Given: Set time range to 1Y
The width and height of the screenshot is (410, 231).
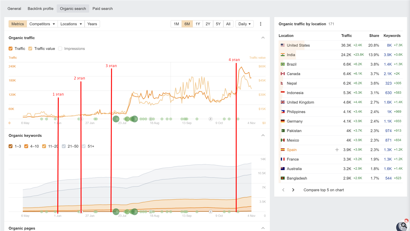Looking at the screenshot, I should tap(198, 24).
